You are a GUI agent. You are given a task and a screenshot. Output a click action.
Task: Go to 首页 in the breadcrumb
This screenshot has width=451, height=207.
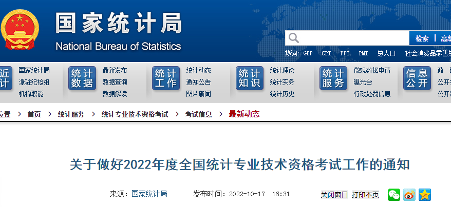point(34,114)
